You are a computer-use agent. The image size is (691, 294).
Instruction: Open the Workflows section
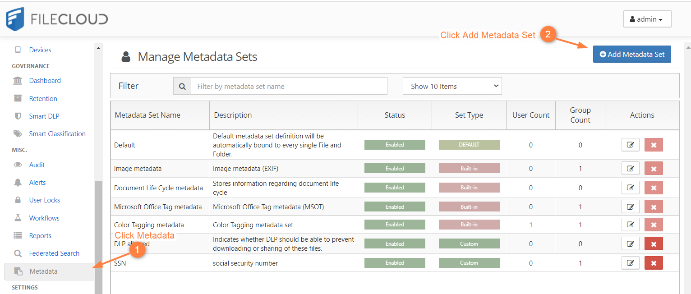(44, 218)
